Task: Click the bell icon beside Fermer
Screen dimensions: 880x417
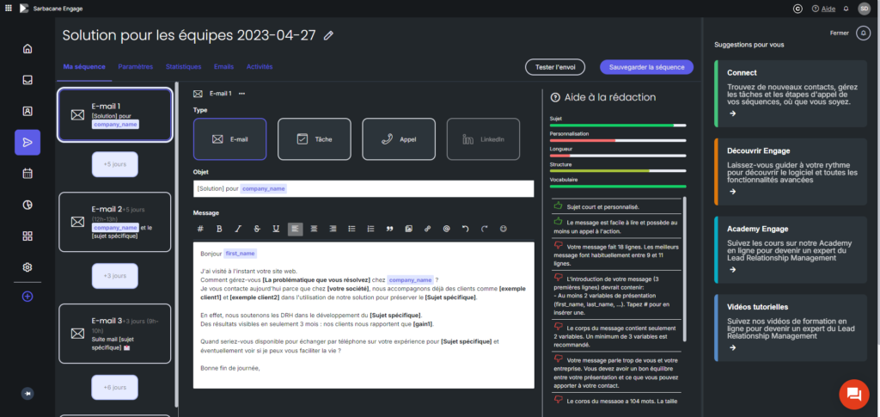Action: tap(863, 34)
